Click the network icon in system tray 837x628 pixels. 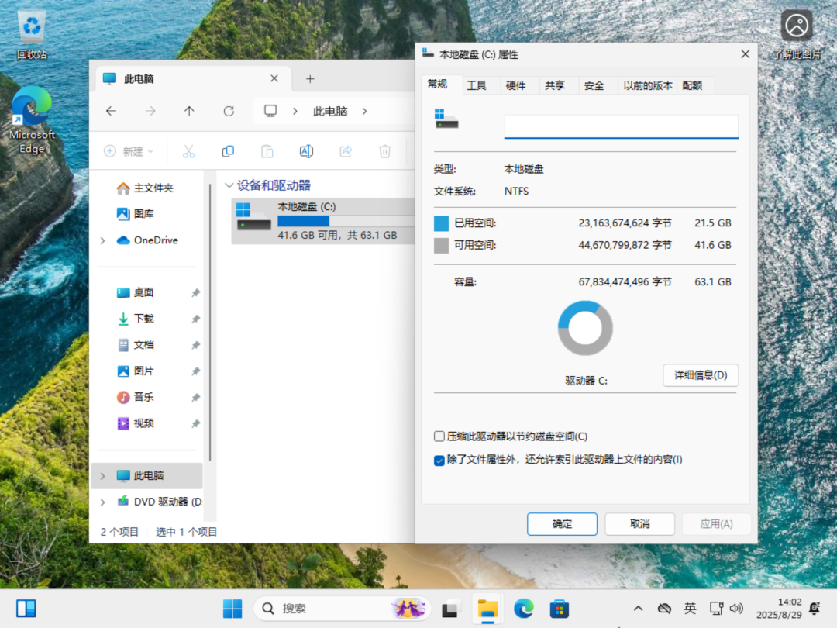point(716,609)
